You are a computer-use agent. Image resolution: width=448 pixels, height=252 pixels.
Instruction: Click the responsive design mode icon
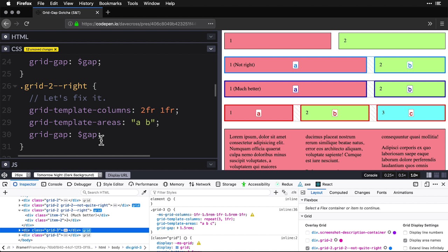coord(427,184)
